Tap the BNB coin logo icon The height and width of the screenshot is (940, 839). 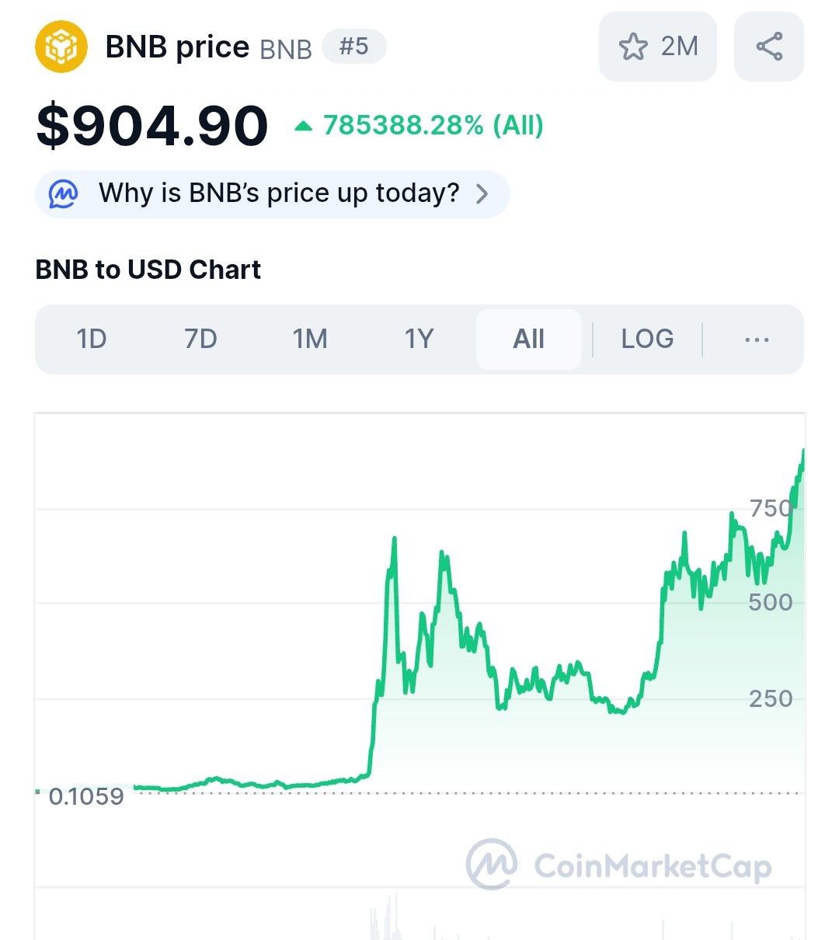pyautogui.click(x=61, y=47)
